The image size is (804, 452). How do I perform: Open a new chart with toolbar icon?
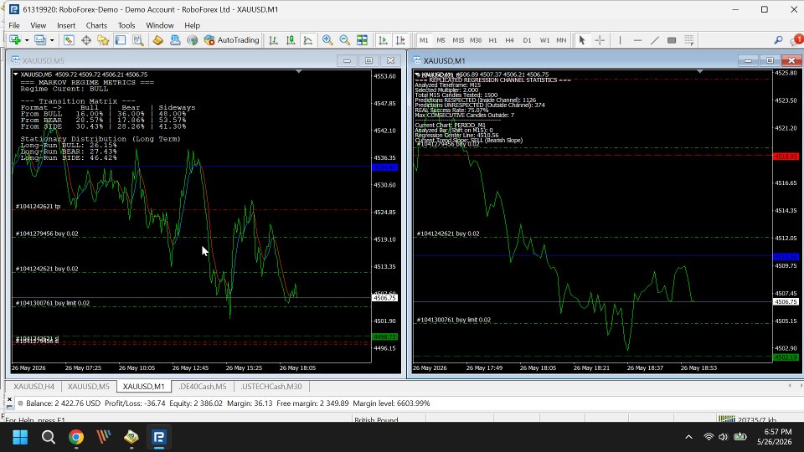coord(15,40)
